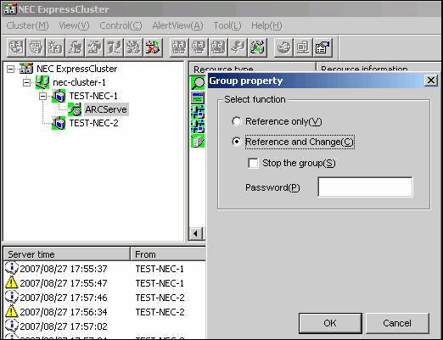This screenshot has width=443, height=340.
Task: Click the properties sheet toolbar icon
Action: tap(322, 47)
